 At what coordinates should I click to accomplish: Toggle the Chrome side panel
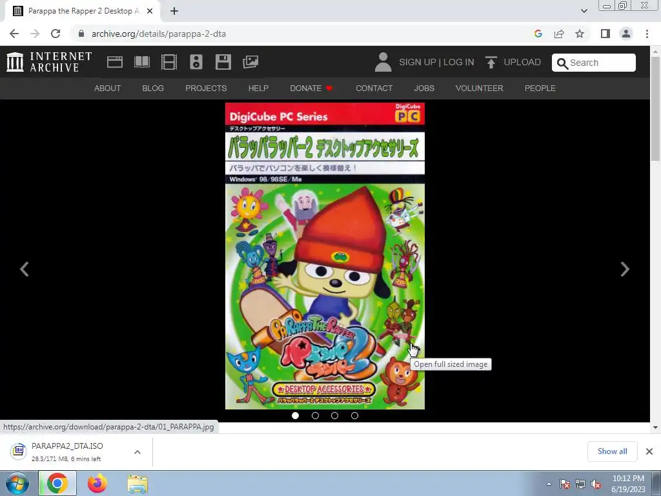click(605, 34)
